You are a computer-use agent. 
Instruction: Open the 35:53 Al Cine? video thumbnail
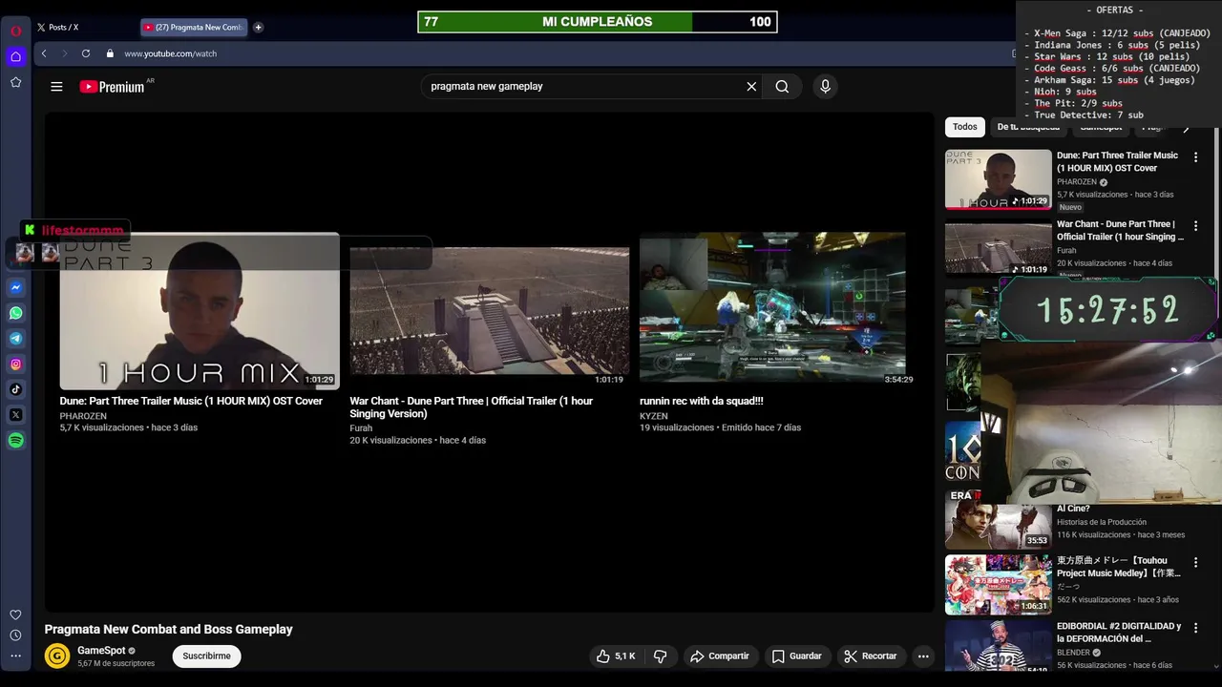[999, 520]
